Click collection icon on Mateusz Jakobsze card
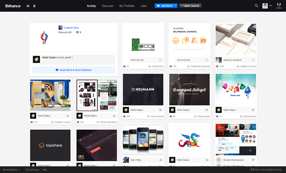 [253, 60]
